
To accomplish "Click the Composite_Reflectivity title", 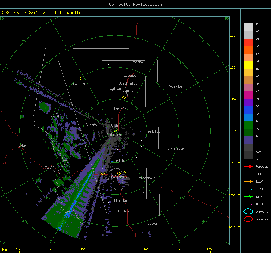I will tap(135, 5).
